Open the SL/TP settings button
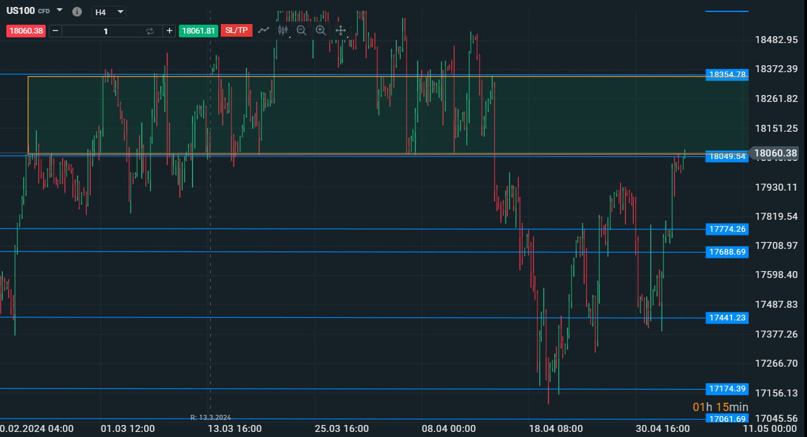807x437 pixels. point(237,30)
